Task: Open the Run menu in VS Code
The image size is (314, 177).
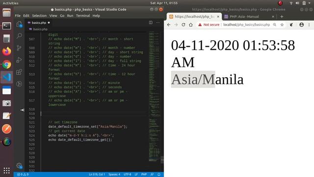Action: click(70, 16)
